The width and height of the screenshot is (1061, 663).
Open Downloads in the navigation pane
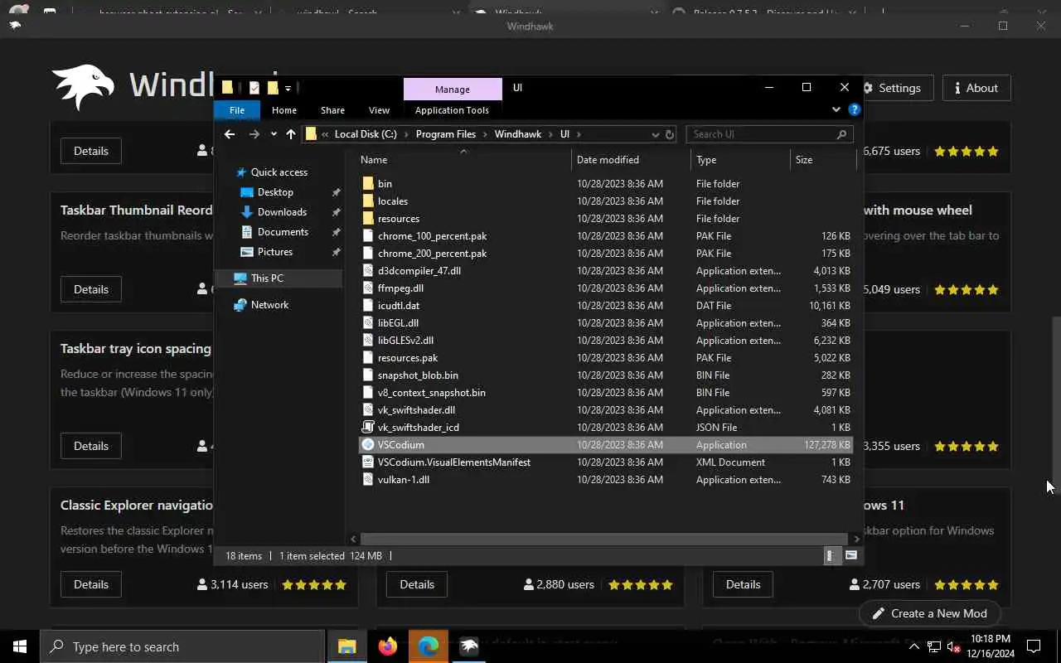tap(282, 212)
